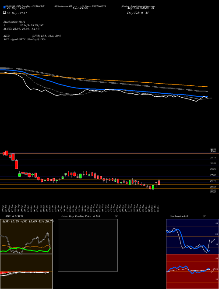This screenshot has width=219, height=289.
Task: Click the empty intraday trading price chart box
Action: click(88, 245)
